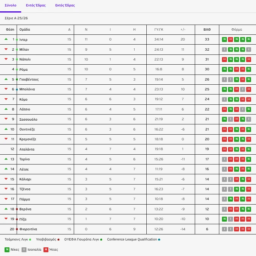Click the green up arrow beside Inter
The height and width of the screenshot is (256, 256).
pyautogui.click(x=6, y=39)
